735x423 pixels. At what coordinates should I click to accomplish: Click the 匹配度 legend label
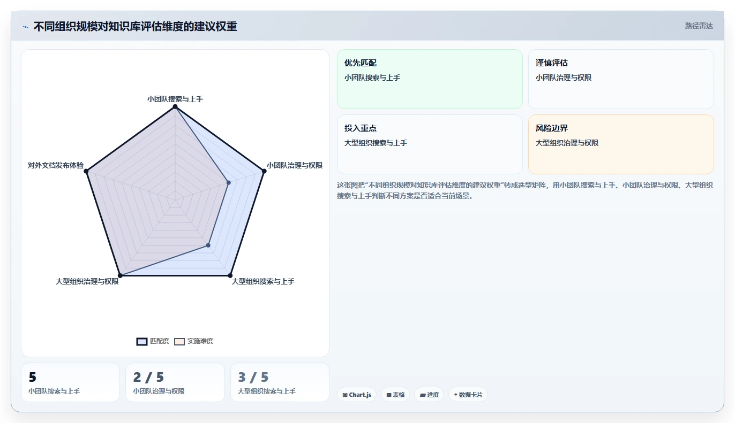point(160,341)
